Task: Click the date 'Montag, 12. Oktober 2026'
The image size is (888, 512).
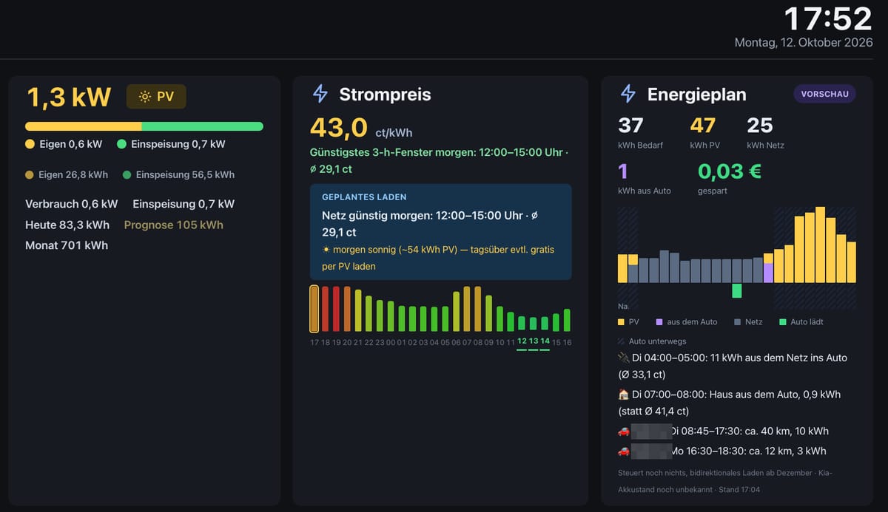Action: (804, 43)
